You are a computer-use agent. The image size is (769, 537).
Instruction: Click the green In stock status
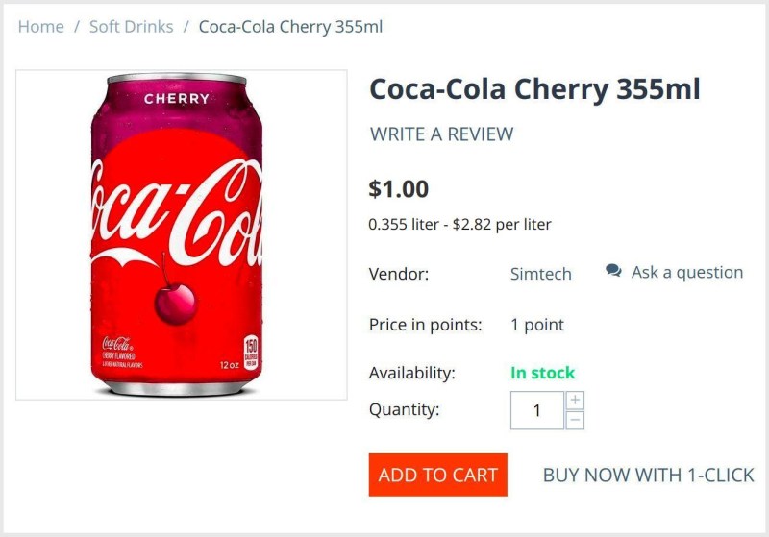[542, 373]
